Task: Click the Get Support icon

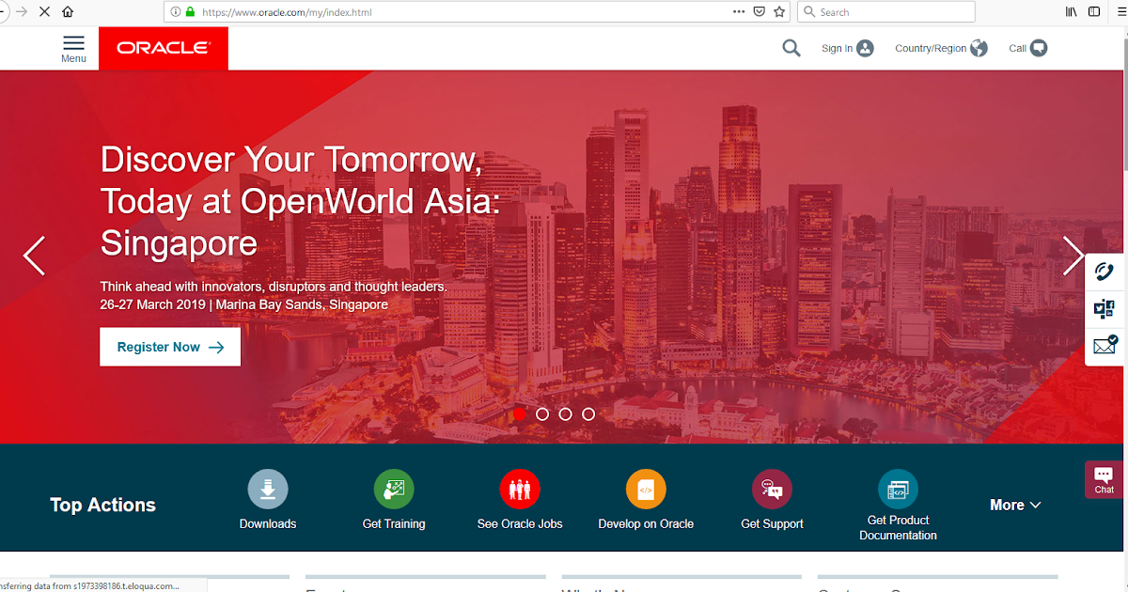Action: click(x=771, y=489)
